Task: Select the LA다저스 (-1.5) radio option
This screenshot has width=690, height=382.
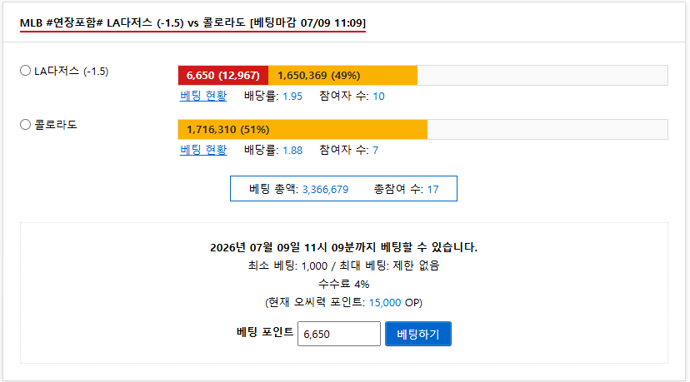Action: (26, 71)
